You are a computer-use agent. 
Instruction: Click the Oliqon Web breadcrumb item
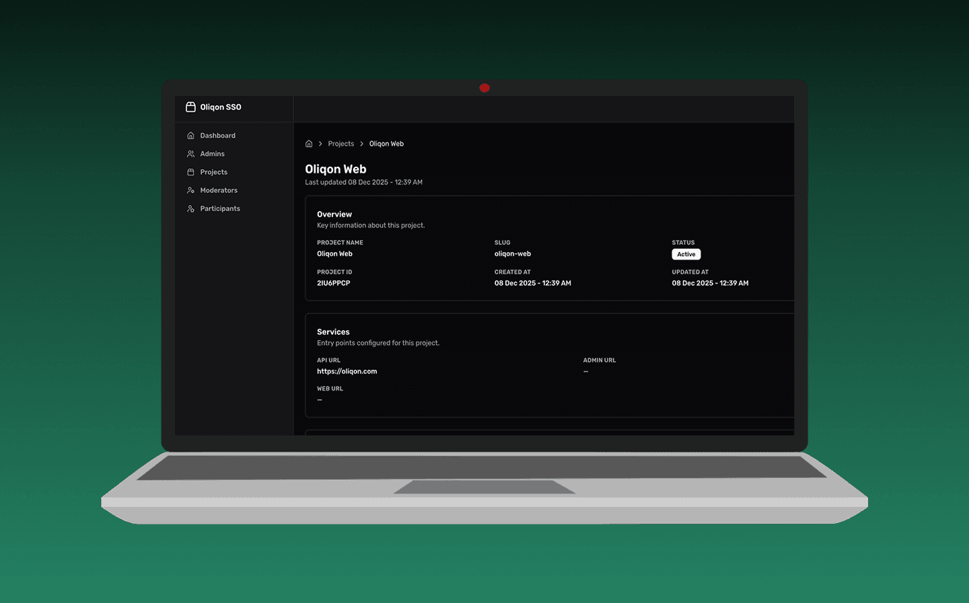point(386,144)
